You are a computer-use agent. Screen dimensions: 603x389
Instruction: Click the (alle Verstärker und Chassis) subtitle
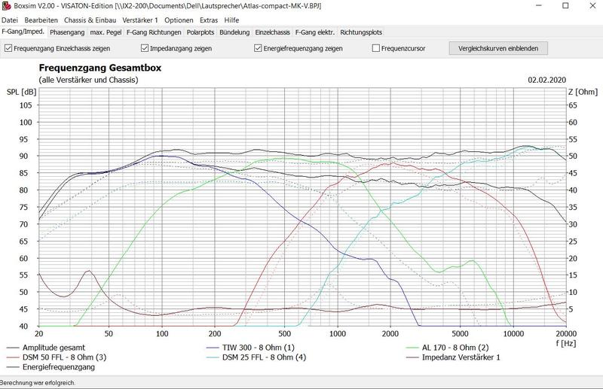88,80
